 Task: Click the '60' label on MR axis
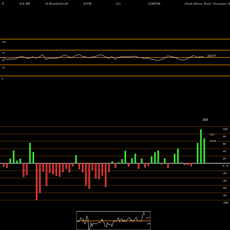click(x=224, y=144)
